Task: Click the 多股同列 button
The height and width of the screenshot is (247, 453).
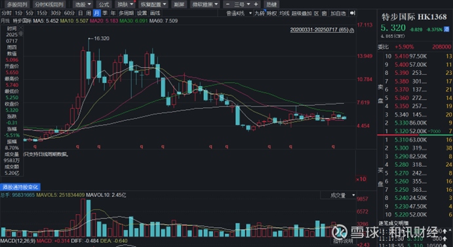Action: click(17, 5)
